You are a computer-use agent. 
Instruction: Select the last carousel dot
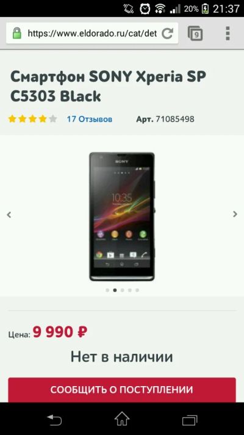[x=137, y=290]
